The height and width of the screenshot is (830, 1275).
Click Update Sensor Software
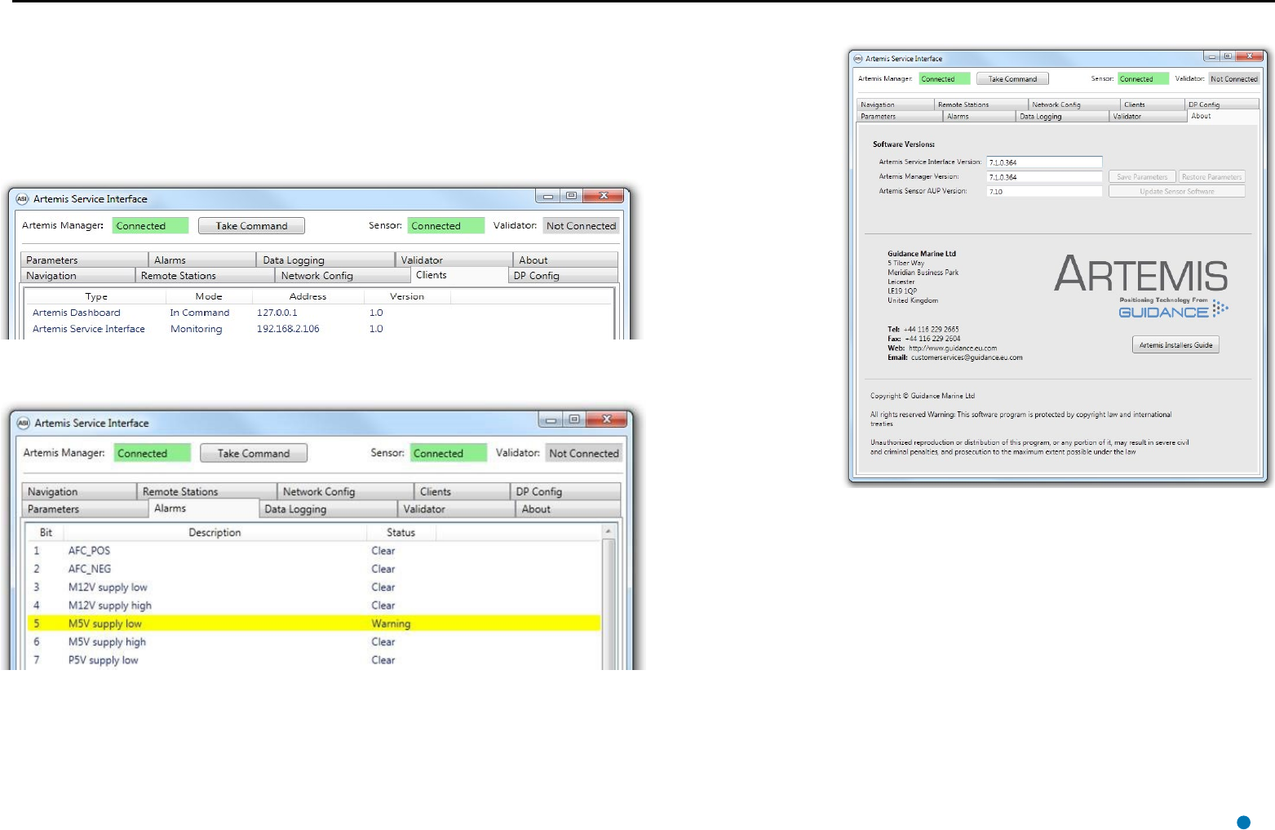pos(1176,191)
